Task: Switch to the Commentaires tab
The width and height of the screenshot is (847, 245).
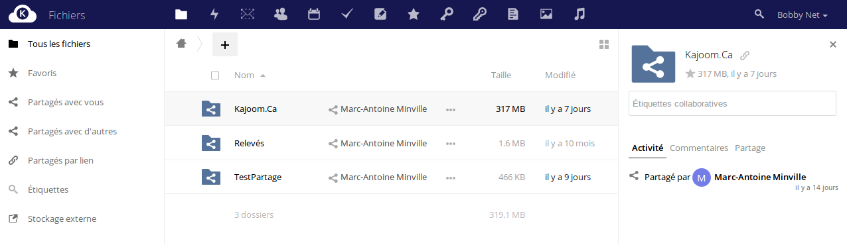Action: [x=699, y=148]
